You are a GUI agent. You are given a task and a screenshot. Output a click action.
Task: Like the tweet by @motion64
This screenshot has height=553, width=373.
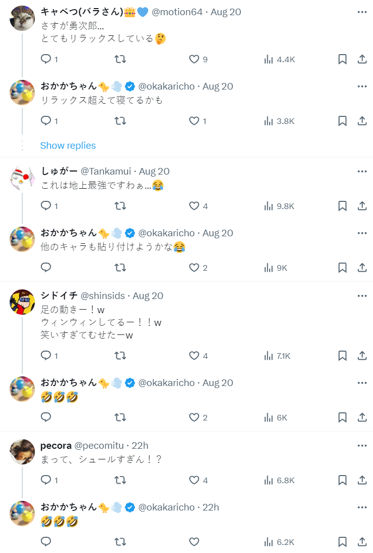click(194, 59)
